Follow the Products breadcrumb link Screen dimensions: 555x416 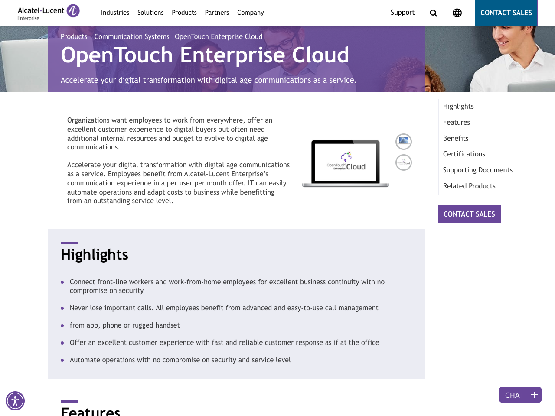(74, 37)
